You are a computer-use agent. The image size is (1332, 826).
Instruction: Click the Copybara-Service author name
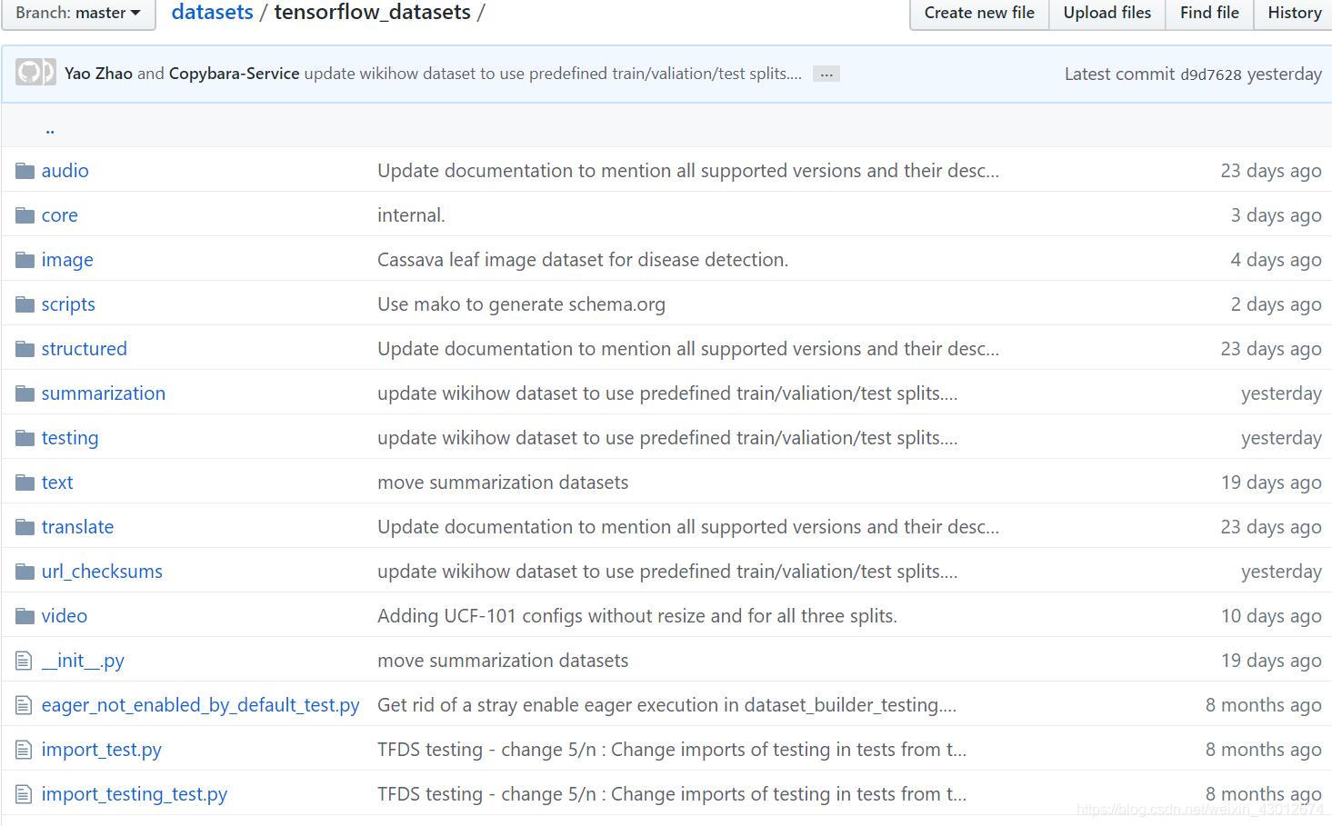[x=234, y=74]
